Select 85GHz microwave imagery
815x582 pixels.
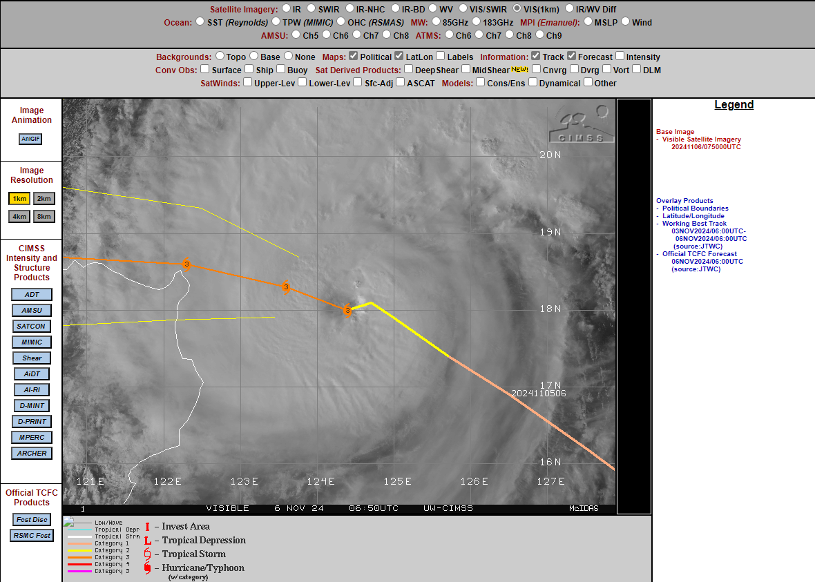point(436,21)
